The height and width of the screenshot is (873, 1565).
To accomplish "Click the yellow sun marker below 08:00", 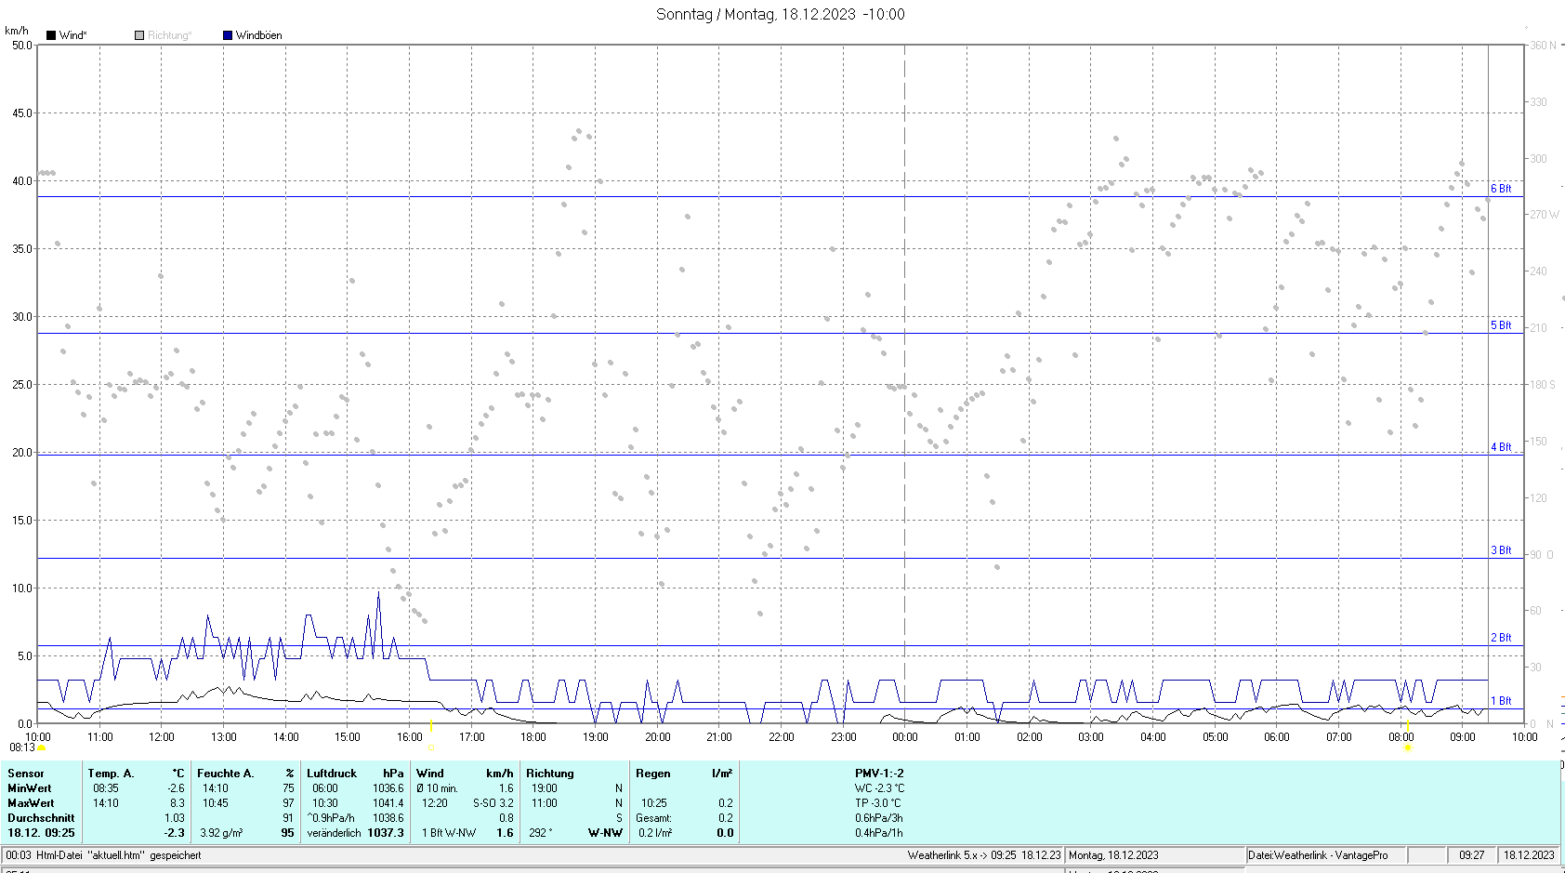I will coord(1407,747).
